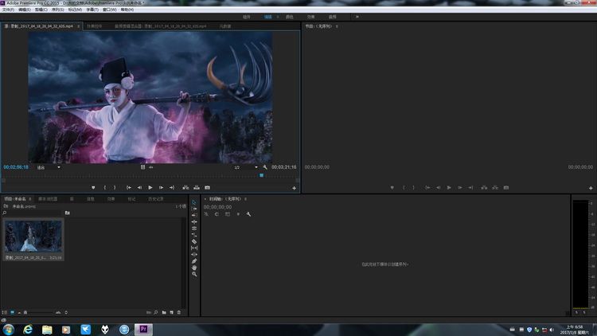Toggle nest-or-individual-clips insert mode in timeline
Screen dimensions: 597x336
pos(206,214)
